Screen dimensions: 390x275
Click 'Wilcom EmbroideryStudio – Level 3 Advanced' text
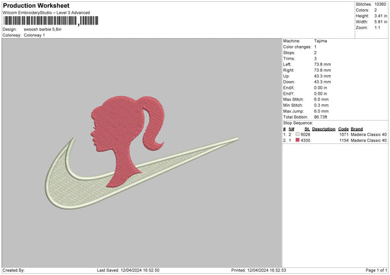(46, 13)
